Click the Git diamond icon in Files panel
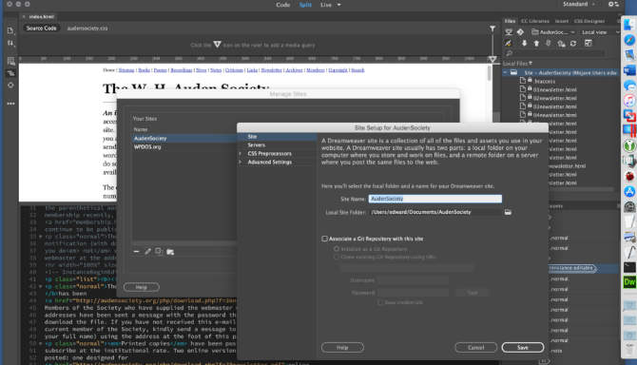The height and width of the screenshot is (365, 637). pyautogui.click(x=520, y=32)
